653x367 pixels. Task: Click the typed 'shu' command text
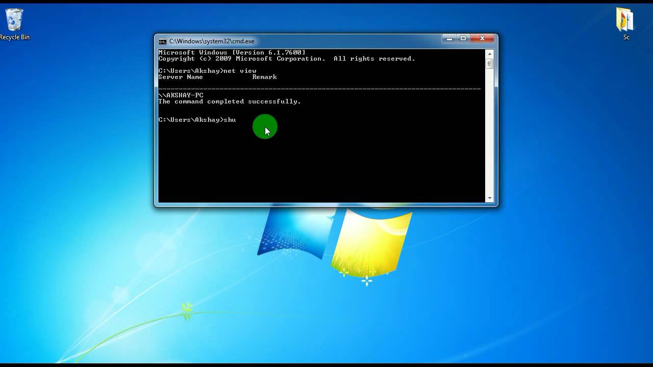(230, 120)
